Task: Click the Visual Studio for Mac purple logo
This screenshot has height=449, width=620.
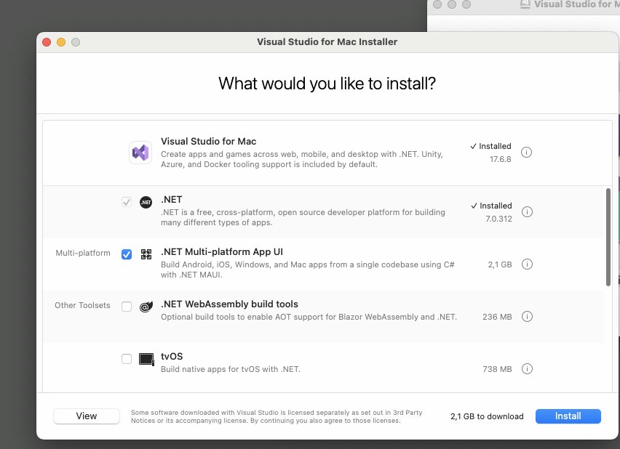Action: 140,152
